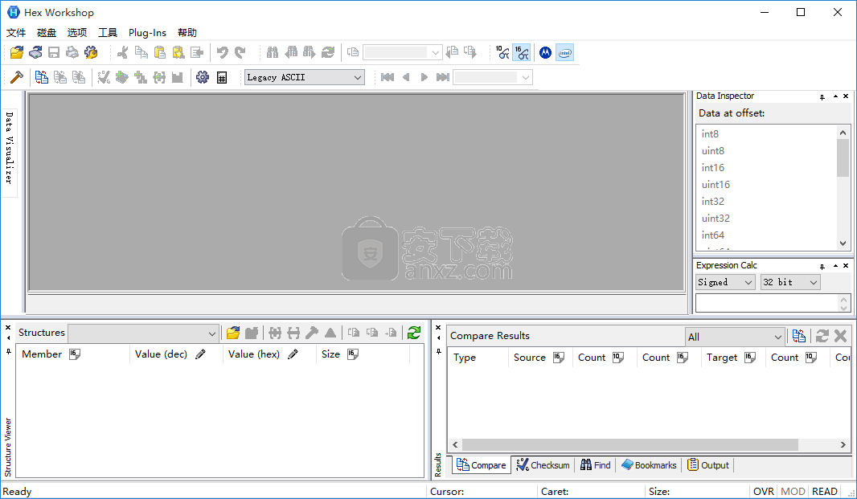Viewport: 857px width, 499px height.
Task: Select int8 in Data Inspector
Action: coord(710,134)
